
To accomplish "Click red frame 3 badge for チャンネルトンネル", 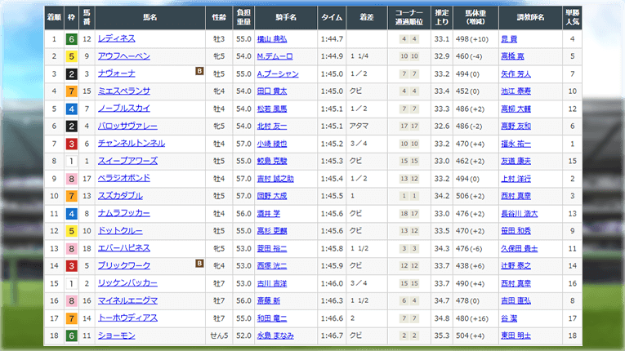I will (74, 144).
